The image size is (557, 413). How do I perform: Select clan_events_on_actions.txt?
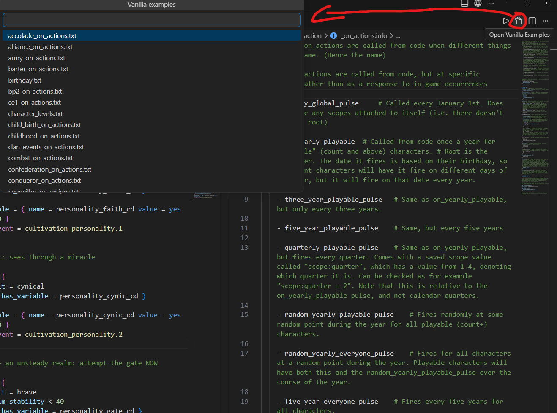pyautogui.click(x=152, y=147)
